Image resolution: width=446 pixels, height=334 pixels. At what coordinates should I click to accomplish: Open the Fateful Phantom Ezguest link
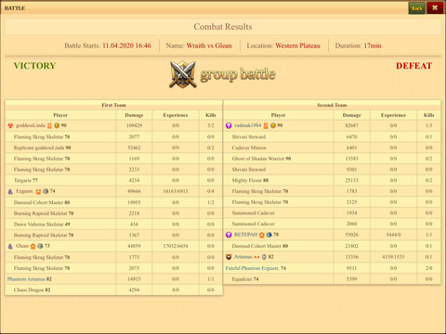point(253,268)
